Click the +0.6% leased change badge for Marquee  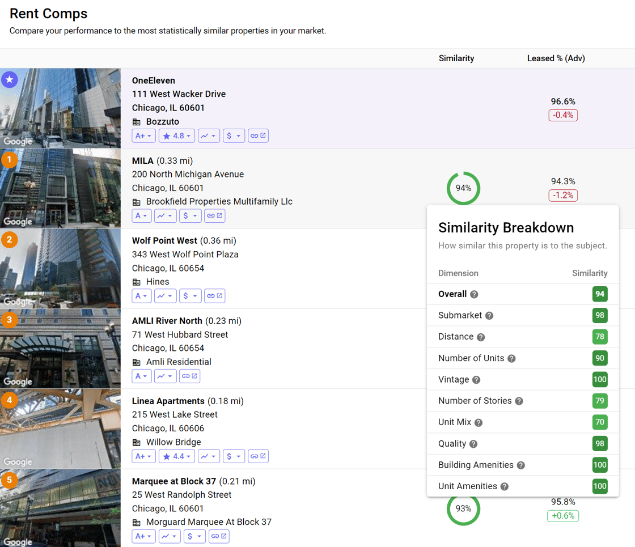(563, 516)
